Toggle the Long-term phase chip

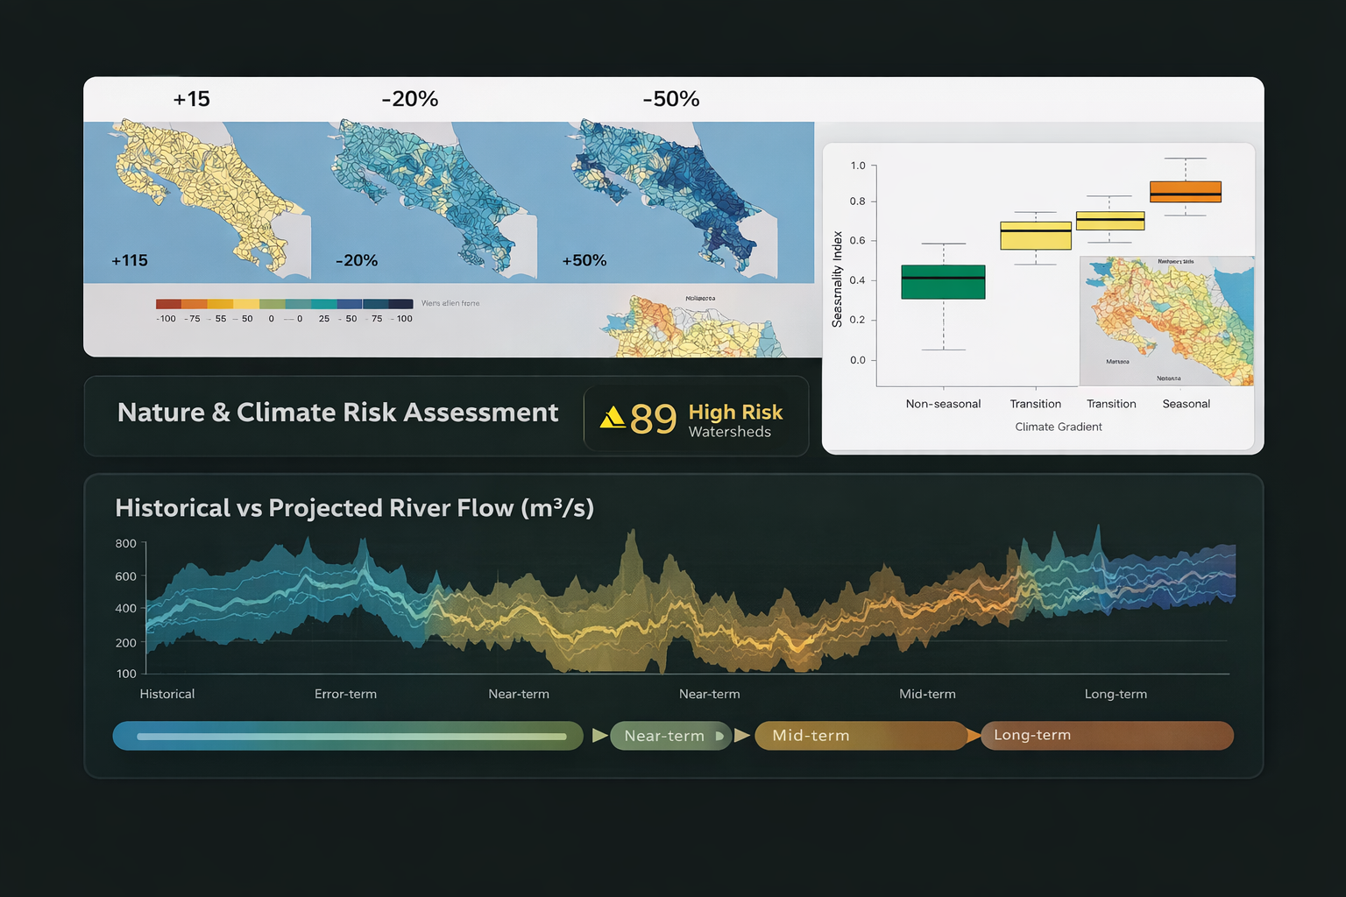(x=1107, y=736)
